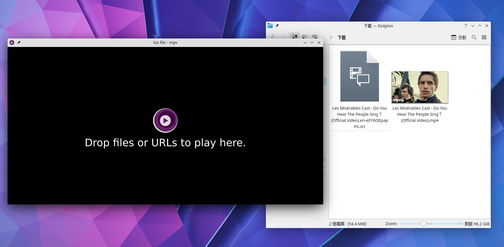Open Dolphin's hamburger menu
The width and height of the screenshot is (504, 247).
click(484, 37)
